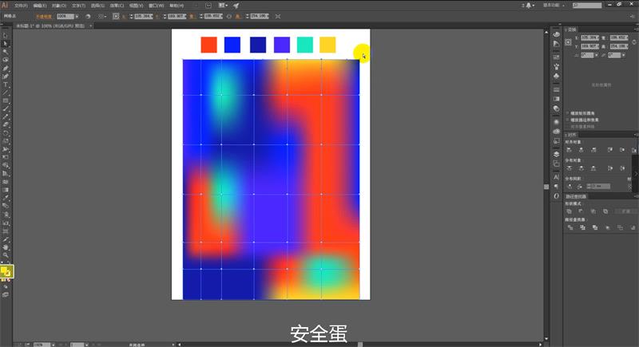Select the Lasso tool
The width and height of the screenshot is (639, 347).
pyautogui.click(x=6, y=60)
